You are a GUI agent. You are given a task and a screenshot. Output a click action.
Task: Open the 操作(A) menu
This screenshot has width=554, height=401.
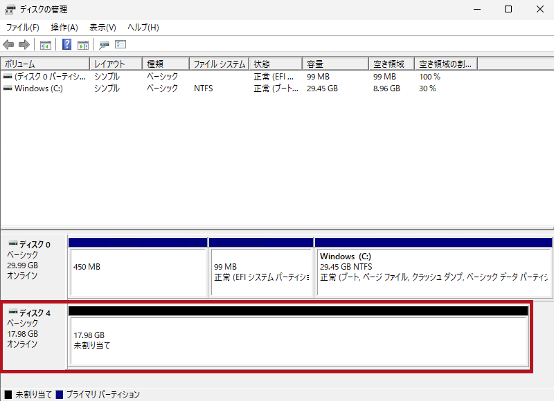point(64,28)
